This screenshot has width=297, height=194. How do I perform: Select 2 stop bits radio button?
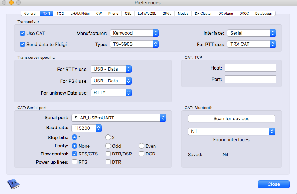tap(108, 137)
